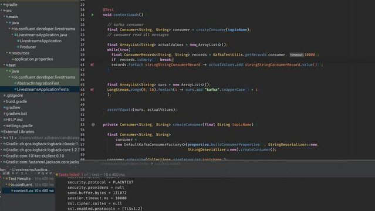Select LivestreamsApplicationTests in project tree
Image resolution: width=375 pixels, height=211 pixels.
43,89
